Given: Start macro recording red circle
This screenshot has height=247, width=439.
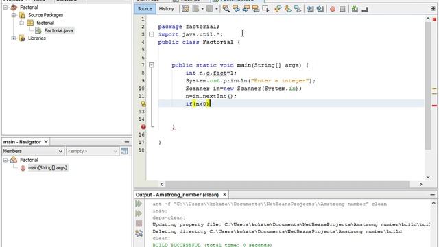Looking at the screenshot, I should click(x=333, y=9).
